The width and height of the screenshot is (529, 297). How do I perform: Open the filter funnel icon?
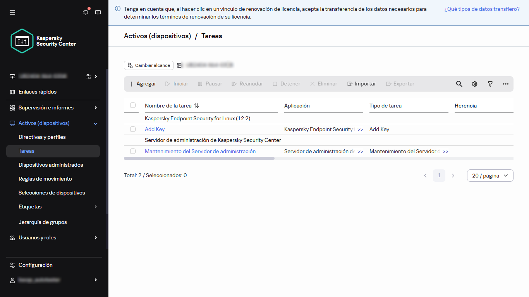point(490,84)
